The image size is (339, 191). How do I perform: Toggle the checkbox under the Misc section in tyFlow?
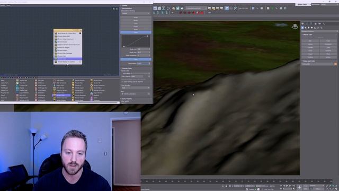(x=122, y=94)
